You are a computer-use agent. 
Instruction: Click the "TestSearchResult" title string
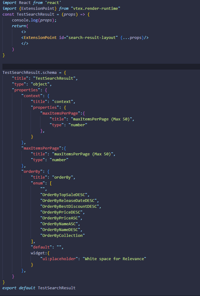click(54, 78)
